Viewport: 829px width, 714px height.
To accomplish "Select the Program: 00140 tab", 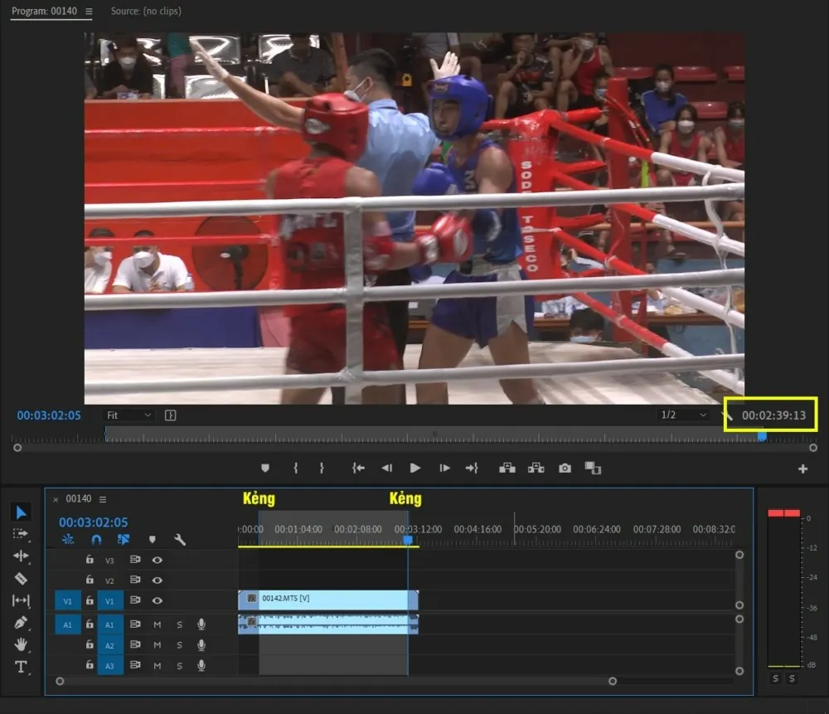I will coord(44,11).
